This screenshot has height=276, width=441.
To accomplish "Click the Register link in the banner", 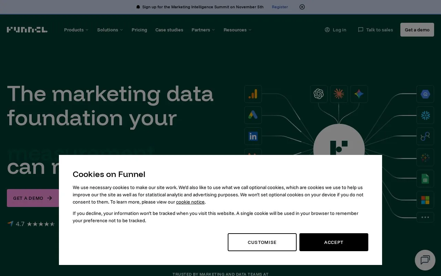I will [280, 7].
